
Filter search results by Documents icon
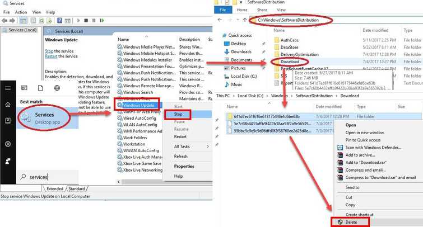tap(40, 88)
